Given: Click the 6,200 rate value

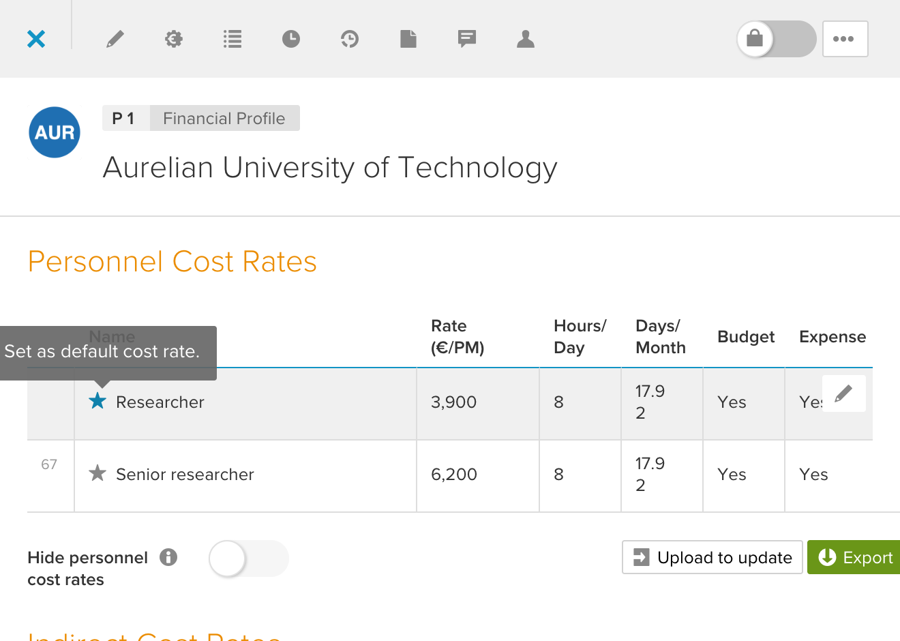Looking at the screenshot, I should pyautogui.click(x=453, y=475).
